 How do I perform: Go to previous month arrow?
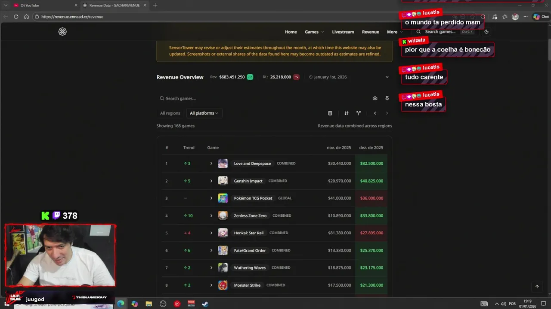(x=375, y=113)
